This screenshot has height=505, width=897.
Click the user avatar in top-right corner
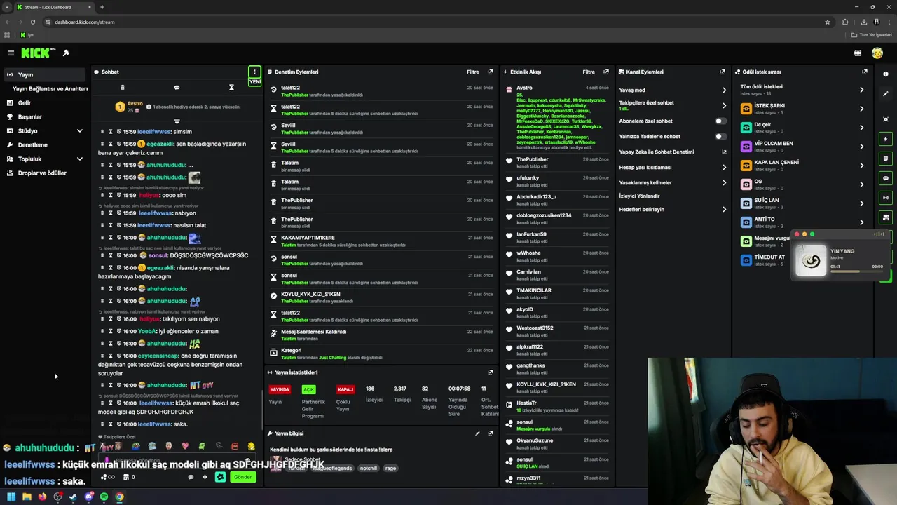coord(877,53)
